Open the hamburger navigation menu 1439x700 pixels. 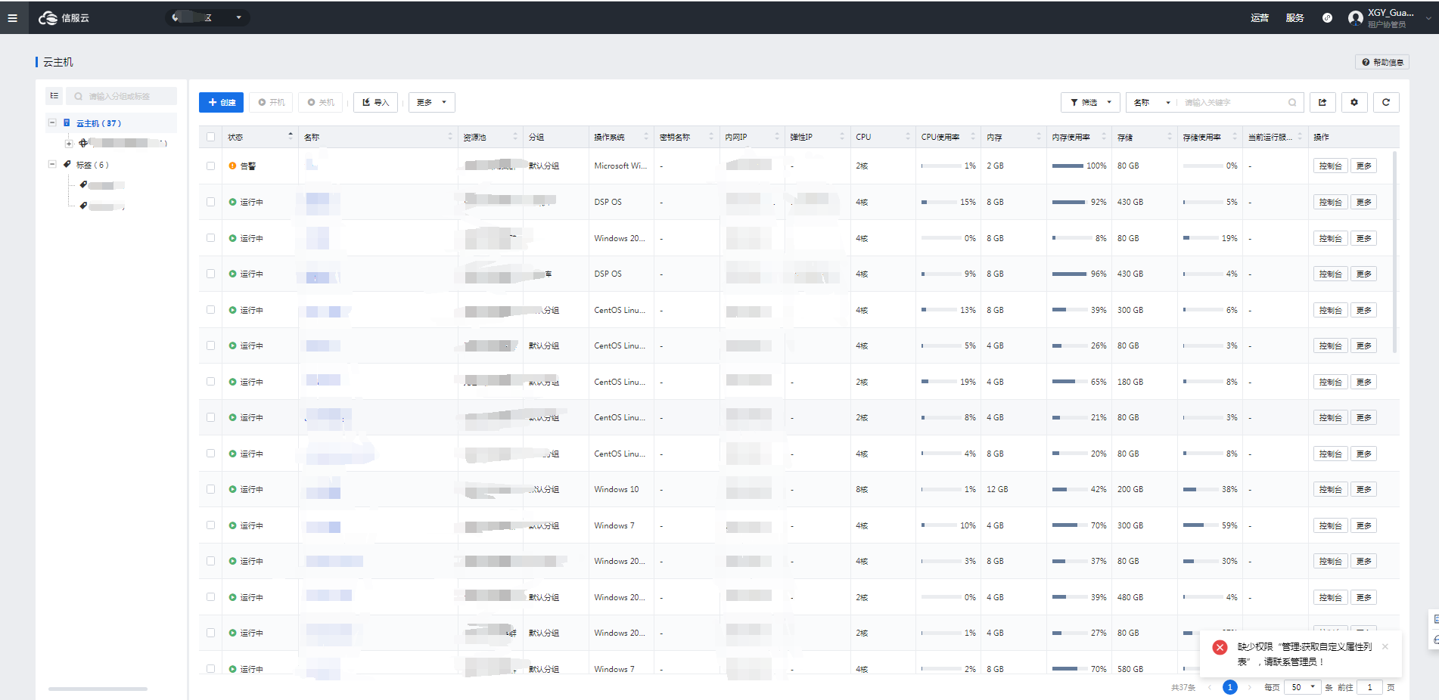tap(13, 18)
